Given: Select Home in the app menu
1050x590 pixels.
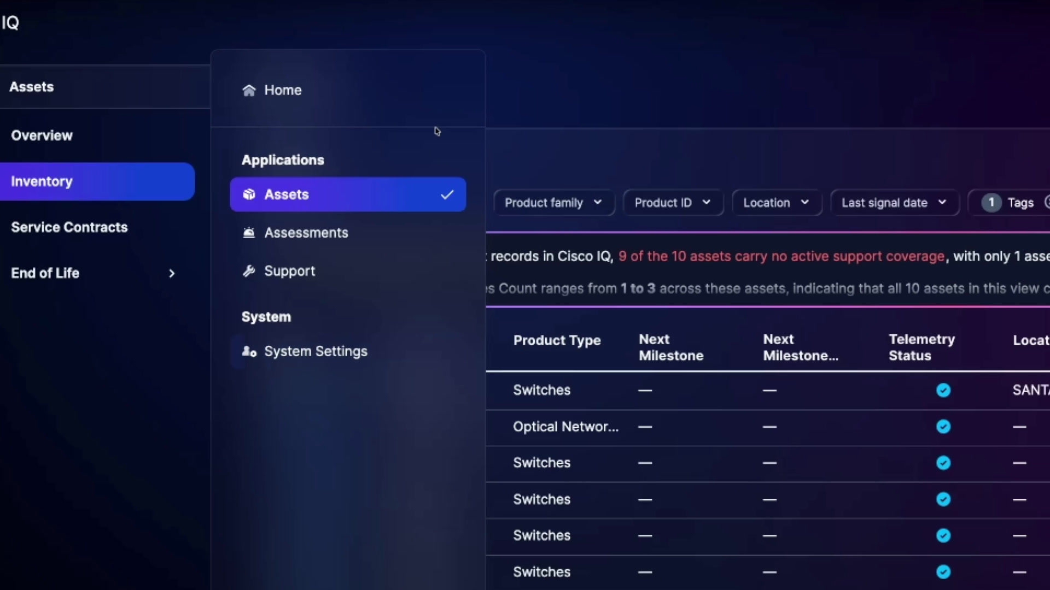Looking at the screenshot, I should point(283,90).
